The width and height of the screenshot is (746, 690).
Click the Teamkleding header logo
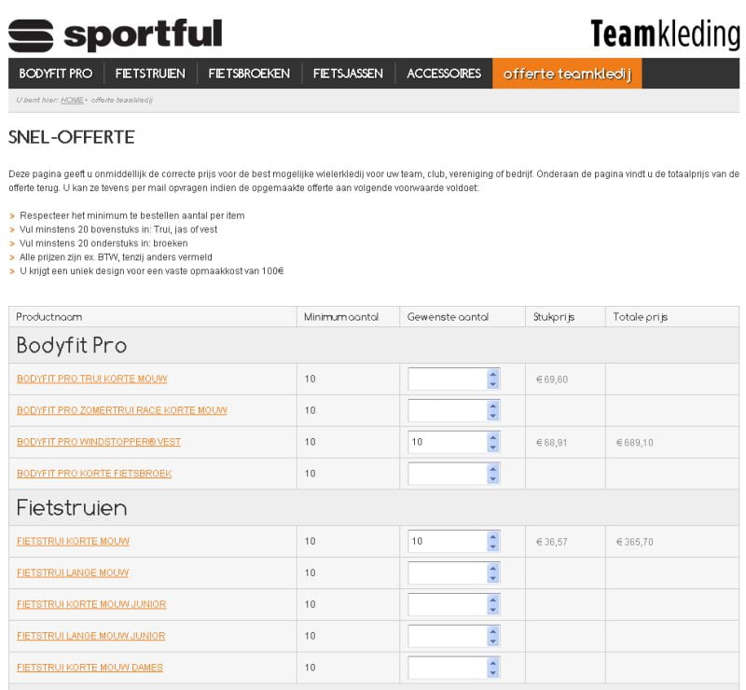point(664,34)
